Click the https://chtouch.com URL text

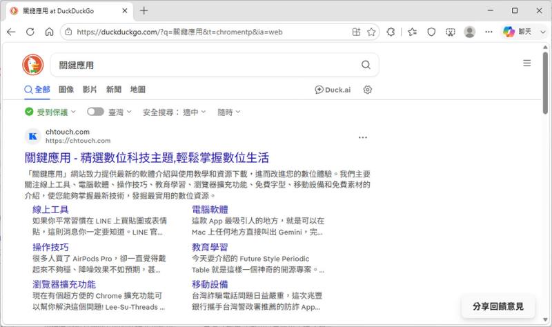coord(78,141)
